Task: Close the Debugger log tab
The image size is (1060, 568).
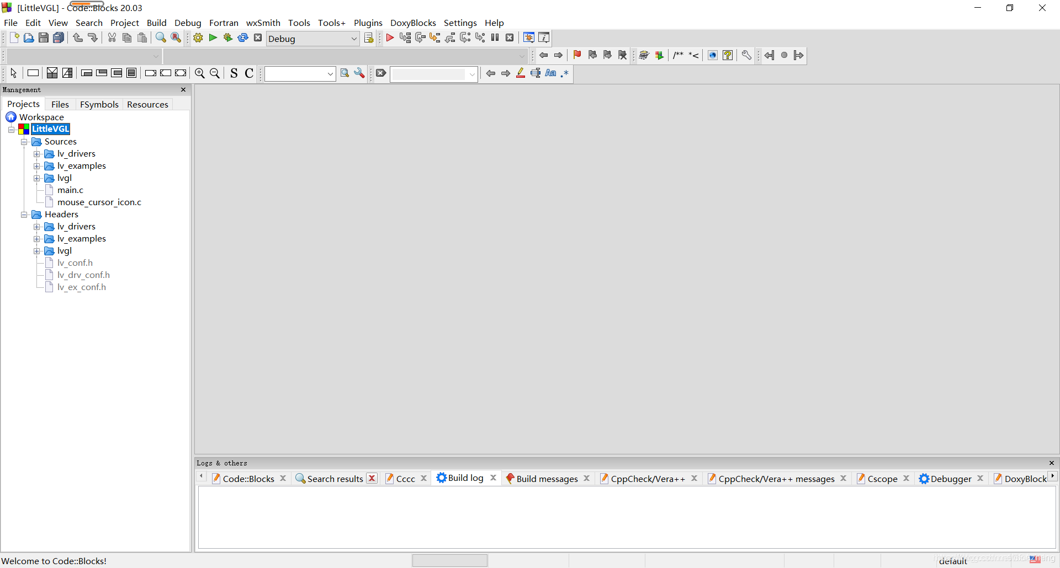Action: [980, 478]
